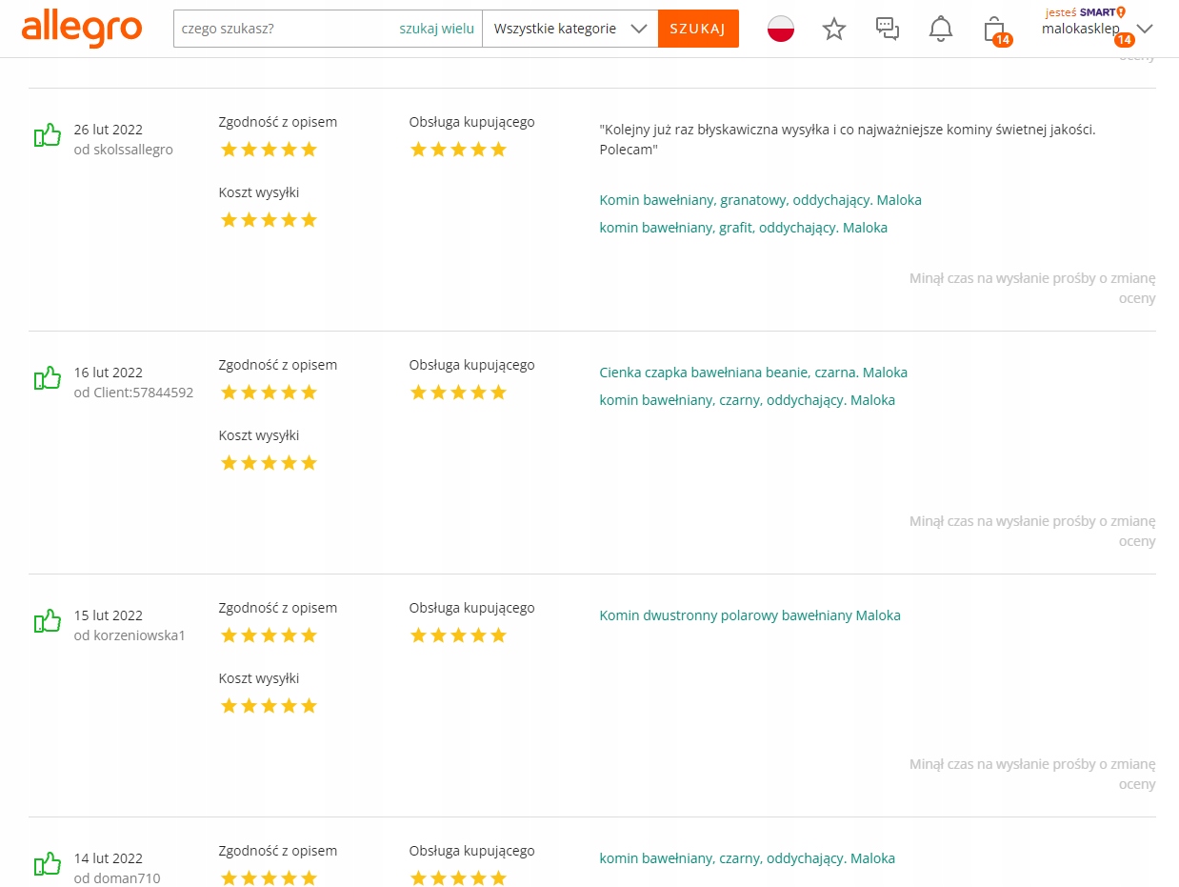This screenshot has width=1179, height=887.
Task: Click the 'szukaj wielu' link
Action: click(x=436, y=29)
